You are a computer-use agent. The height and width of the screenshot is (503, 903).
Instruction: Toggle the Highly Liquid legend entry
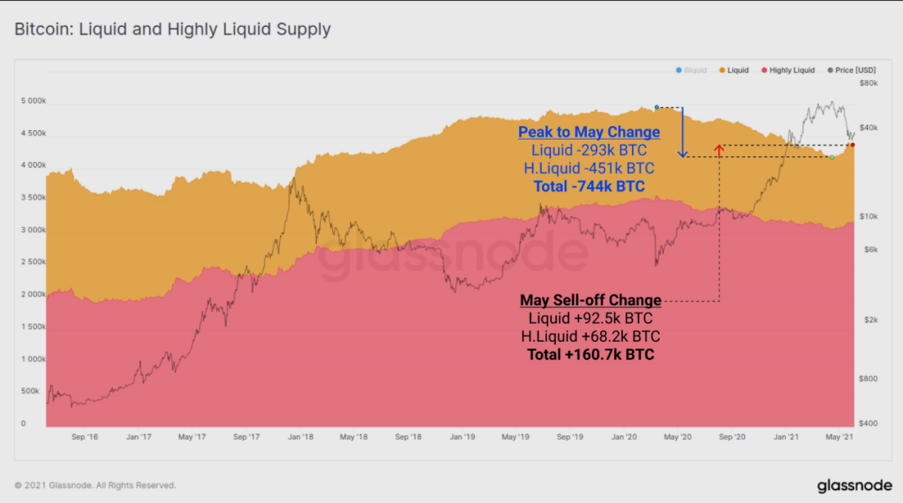tap(788, 70)
